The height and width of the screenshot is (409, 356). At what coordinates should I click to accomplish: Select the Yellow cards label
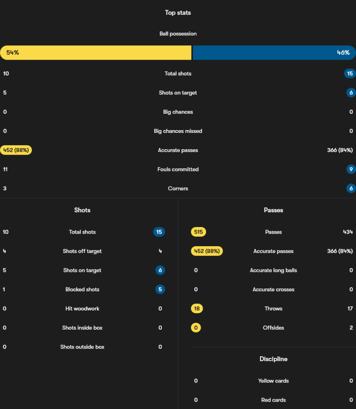[273, 381]
